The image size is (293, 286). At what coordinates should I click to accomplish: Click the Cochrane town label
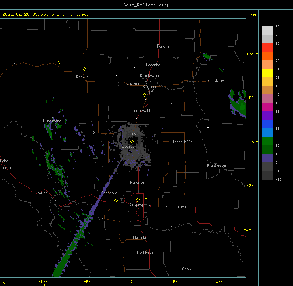pos(109,193)
